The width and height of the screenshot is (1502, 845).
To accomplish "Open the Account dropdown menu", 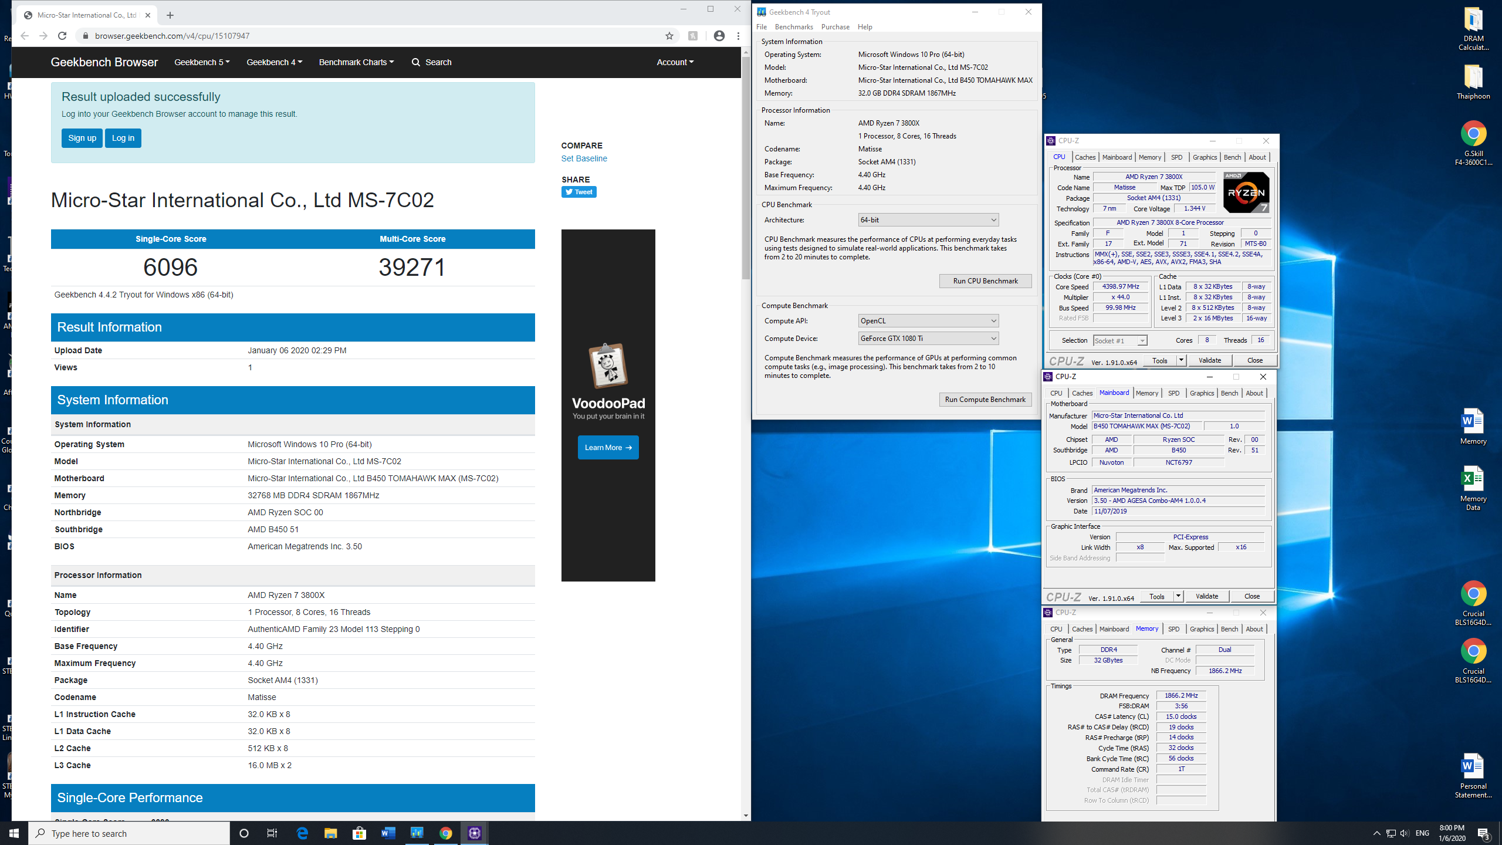I will pos(675,62).
